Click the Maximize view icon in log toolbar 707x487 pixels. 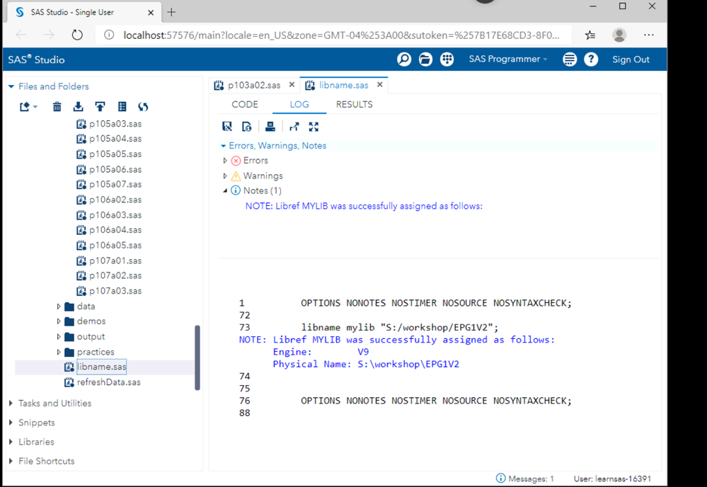314,127
